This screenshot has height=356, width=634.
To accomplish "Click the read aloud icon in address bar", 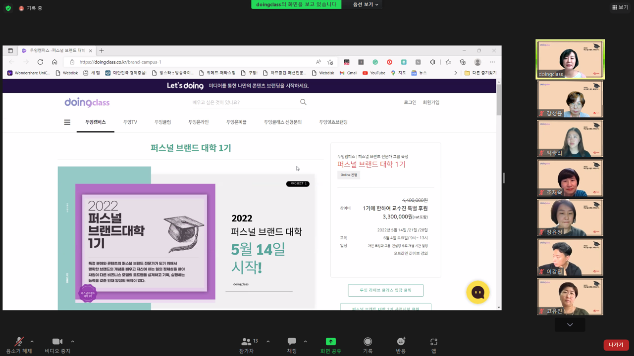I will (x=318, y=62).
